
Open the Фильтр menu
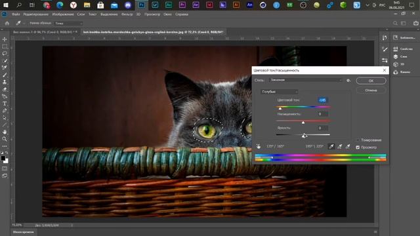[127, 14]
